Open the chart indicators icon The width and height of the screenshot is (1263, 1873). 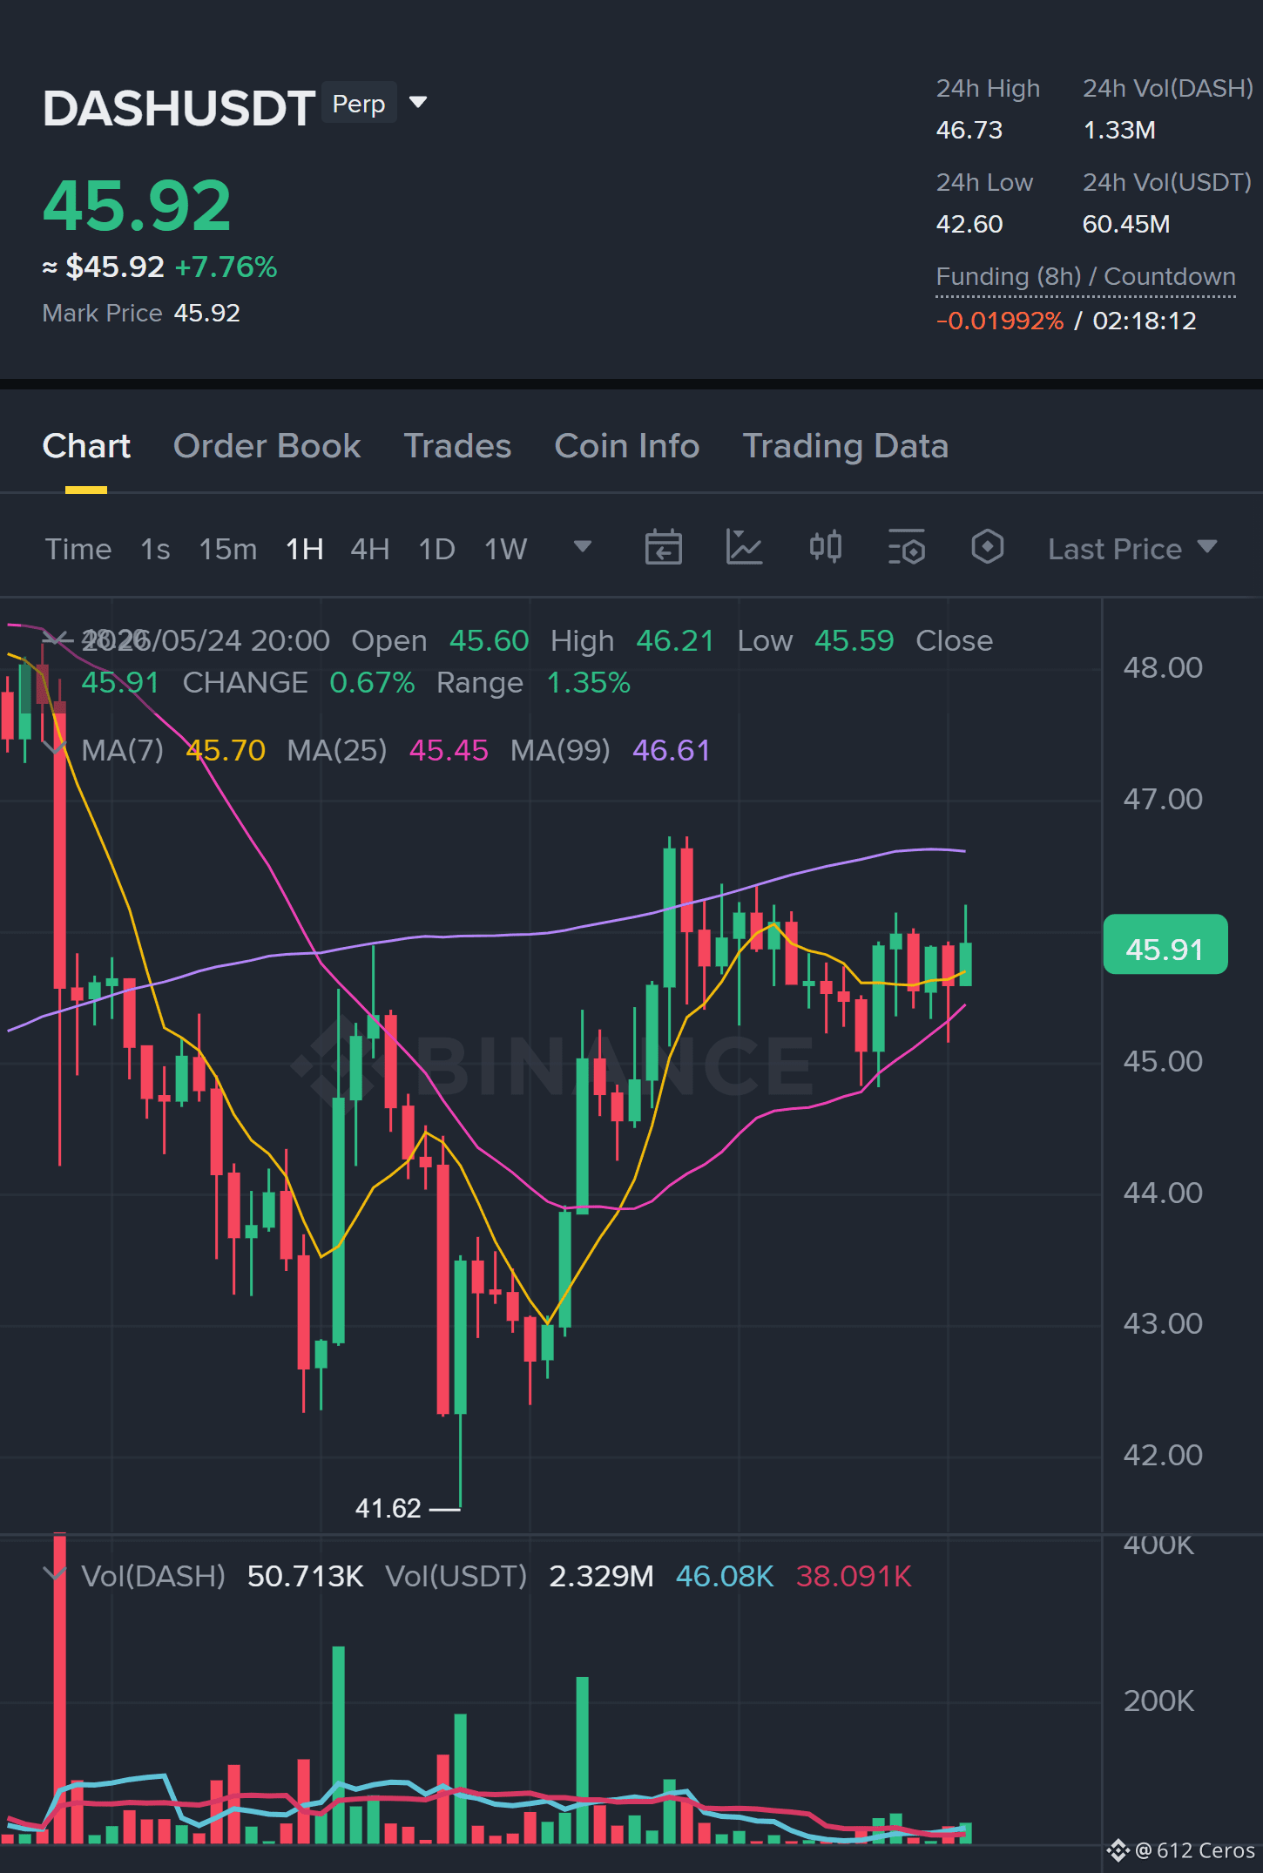pos(744,548)
